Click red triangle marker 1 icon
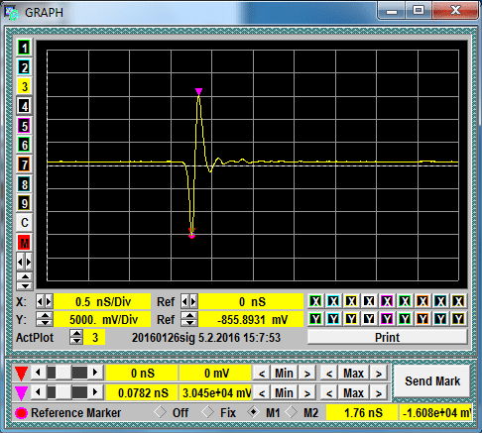 (x=22, y=374)
